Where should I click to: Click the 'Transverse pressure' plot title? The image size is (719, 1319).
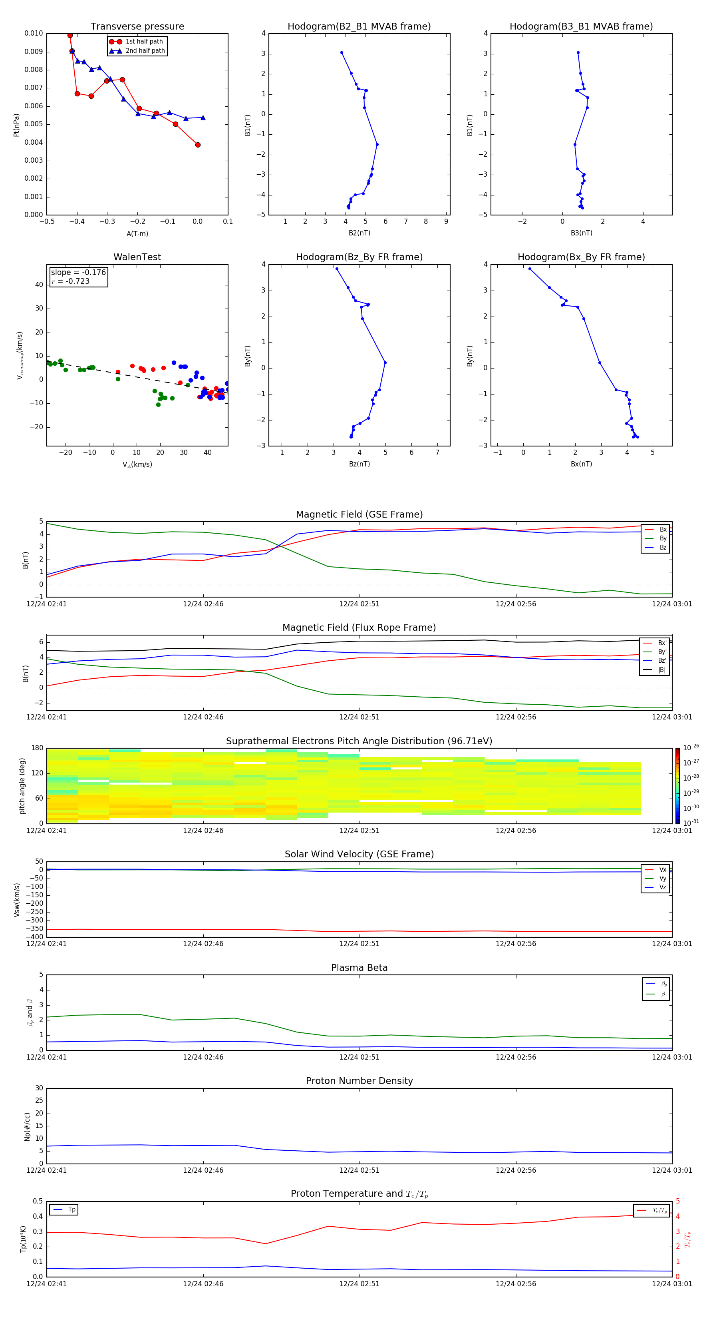pyautogui.click(x=137, y=26)
